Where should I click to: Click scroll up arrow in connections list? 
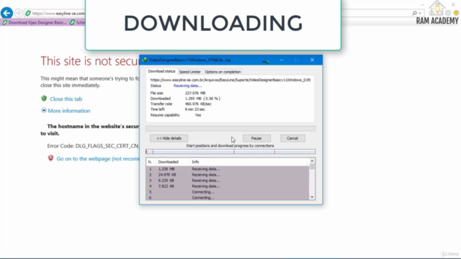point(312,161)
